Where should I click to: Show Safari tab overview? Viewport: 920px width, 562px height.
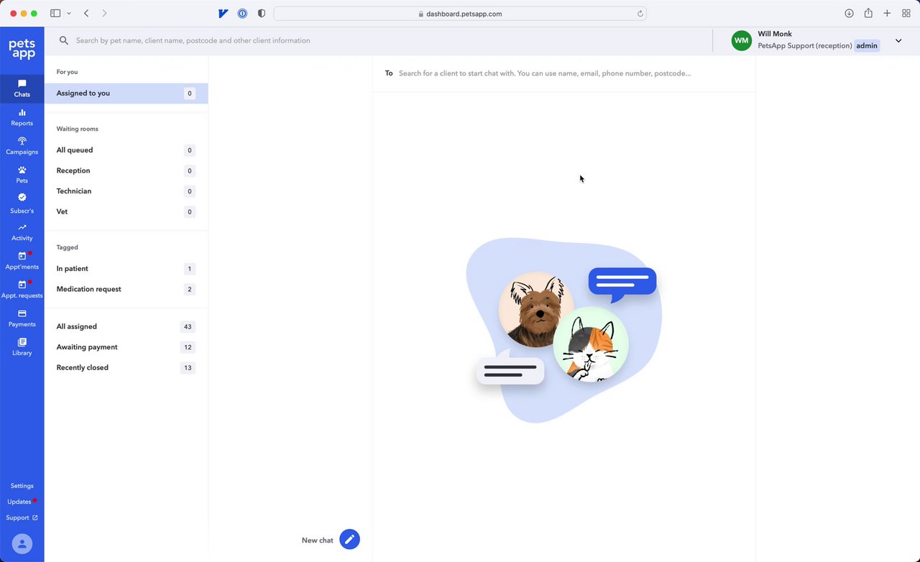tap(906, 14)
